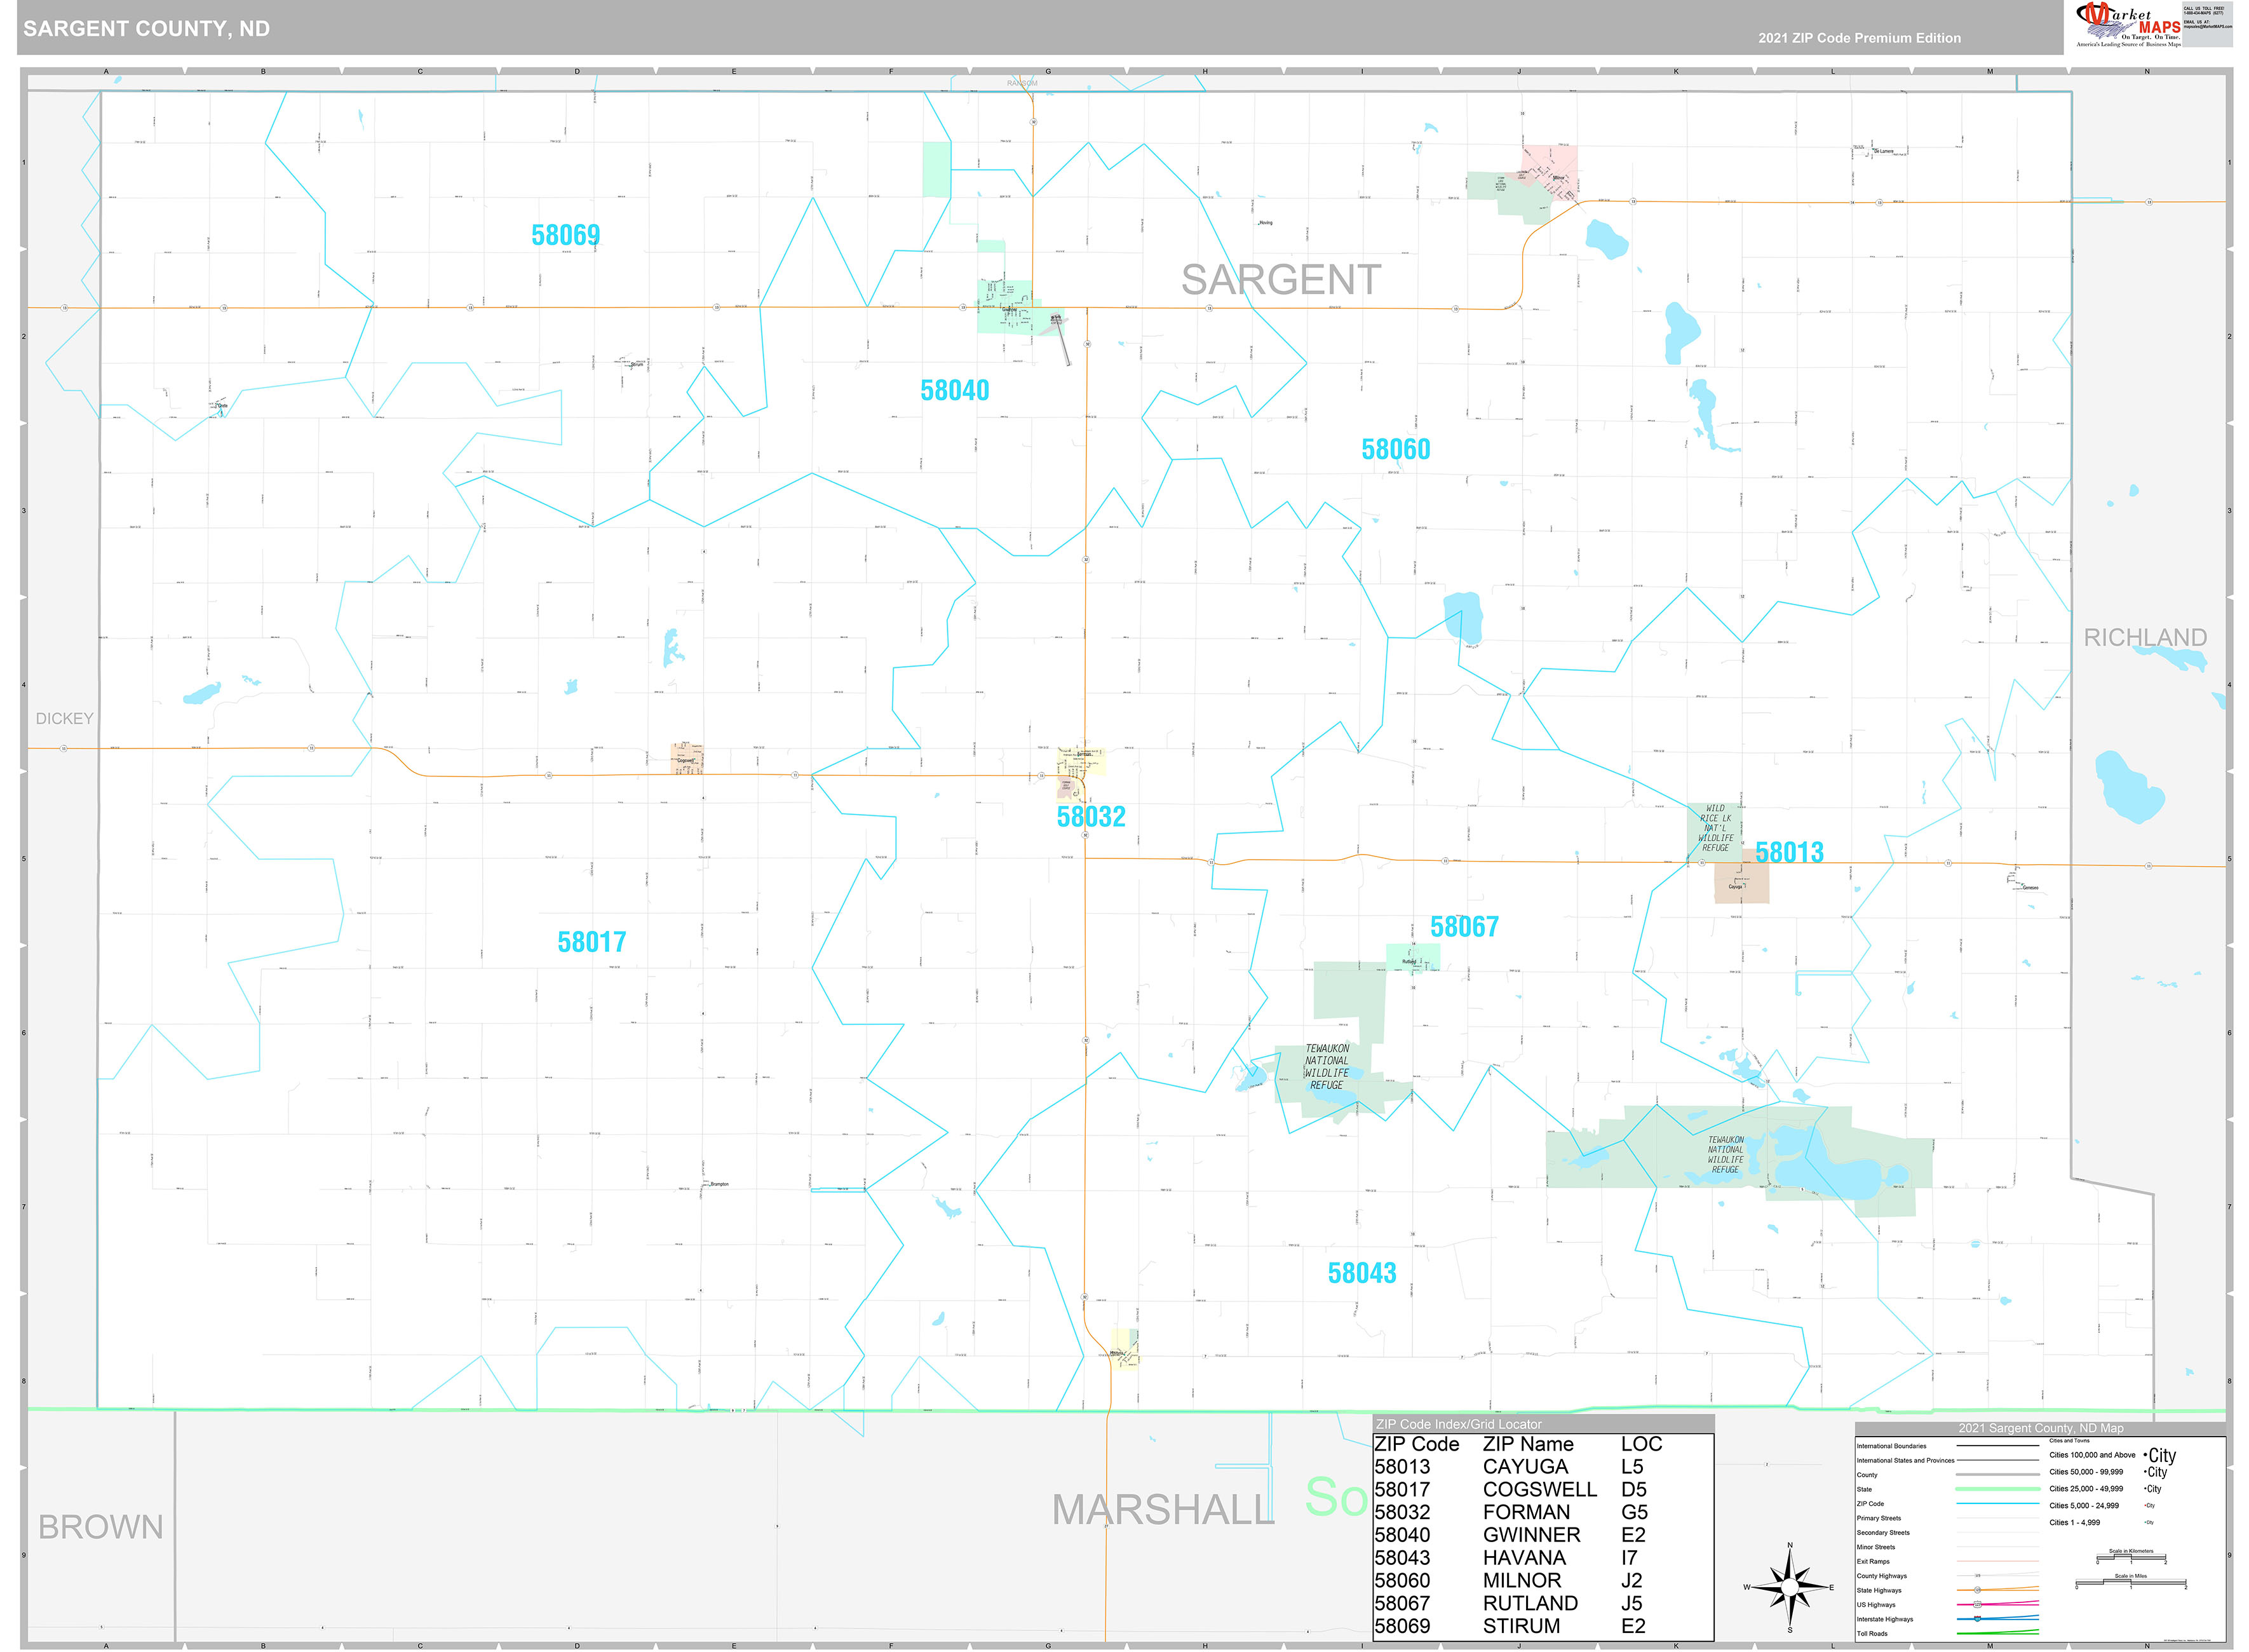Toggle the Cities 1 - 4,999 marker
2249x1652 pixels.
pyautogui.click(x=2150, y=1522)
